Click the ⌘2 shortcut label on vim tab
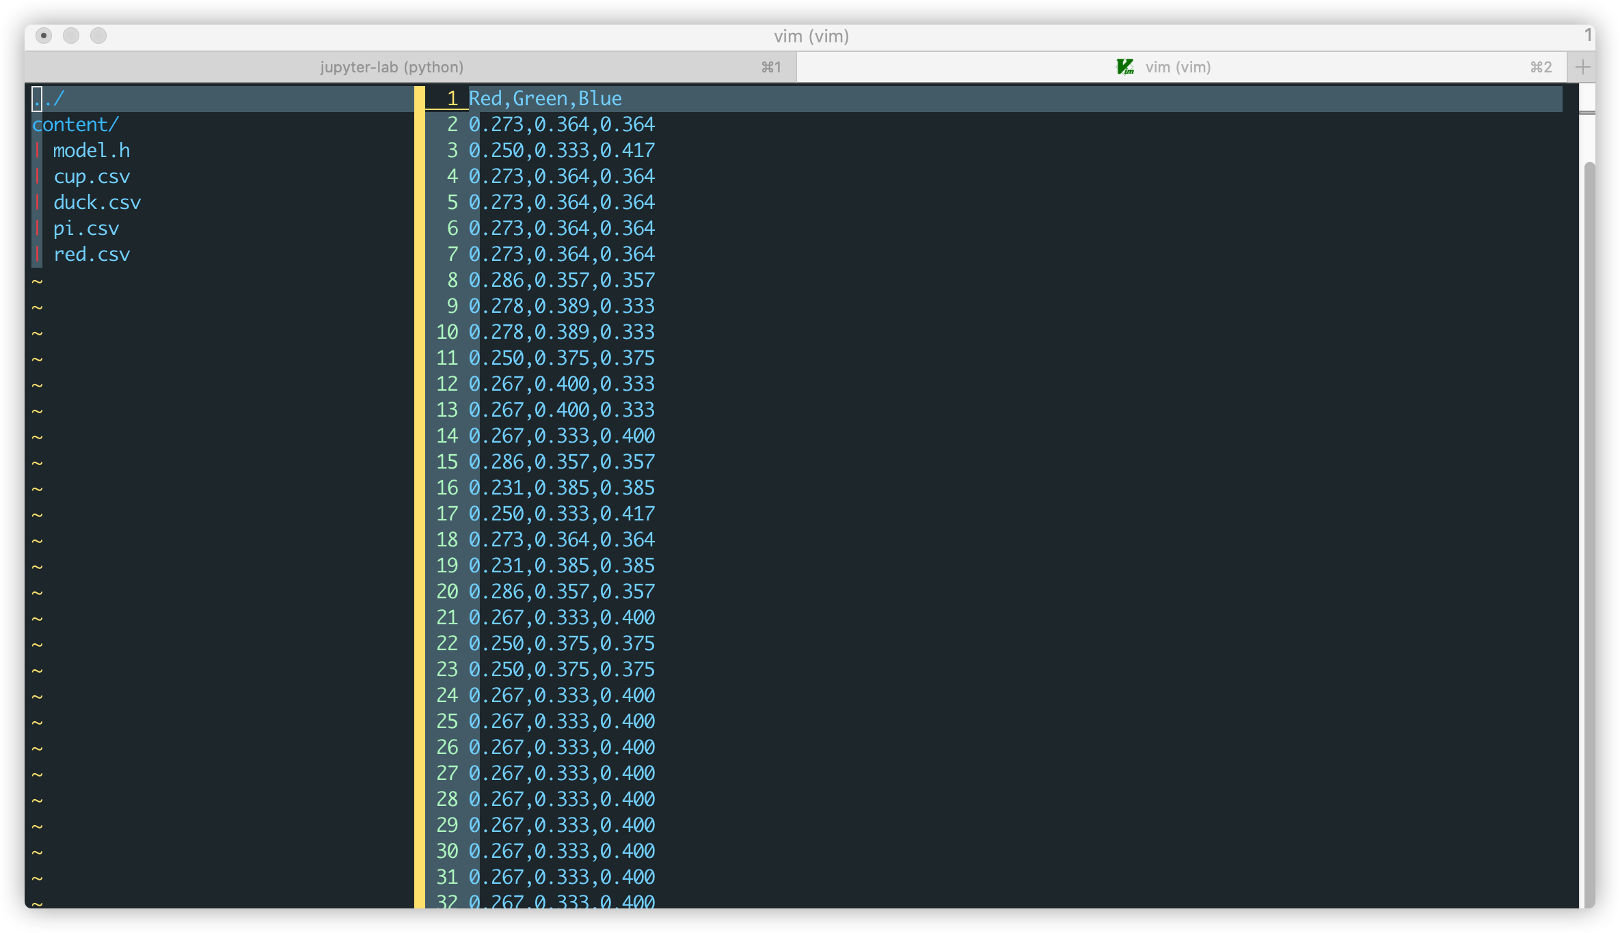This screenshot has height=933, width=1620. [x=1541, y=67]
